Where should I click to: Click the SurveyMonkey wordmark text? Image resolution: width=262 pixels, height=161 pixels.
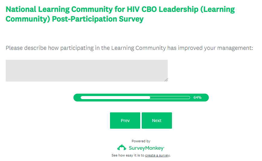click(147, 148)
